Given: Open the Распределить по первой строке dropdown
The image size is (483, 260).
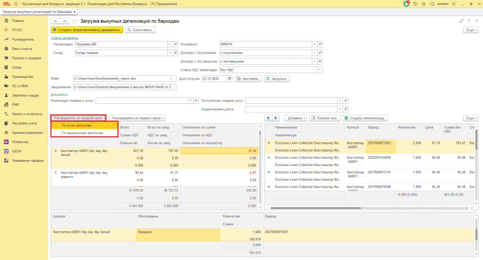Looking at the screenshot, I should point(137,118).
